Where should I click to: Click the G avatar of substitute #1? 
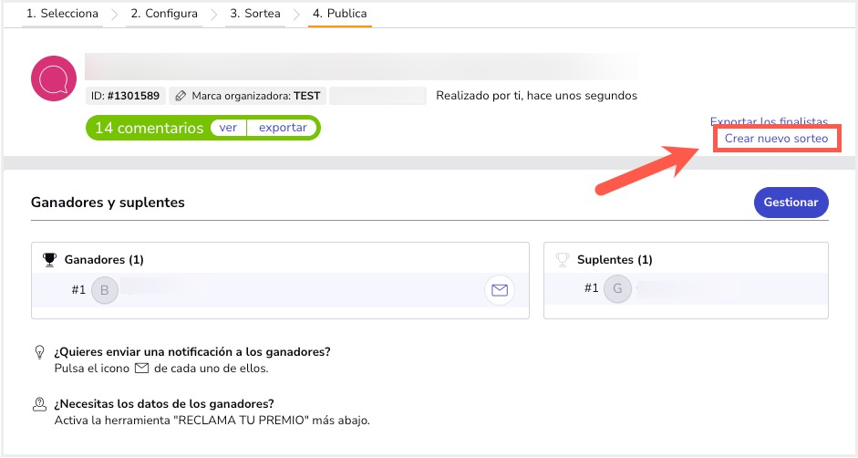pos(617,288)
